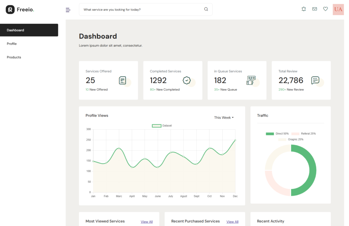Select Dashboard in the sidebar
Viewport: 349px width, 226px height.
tap(29, 30)
